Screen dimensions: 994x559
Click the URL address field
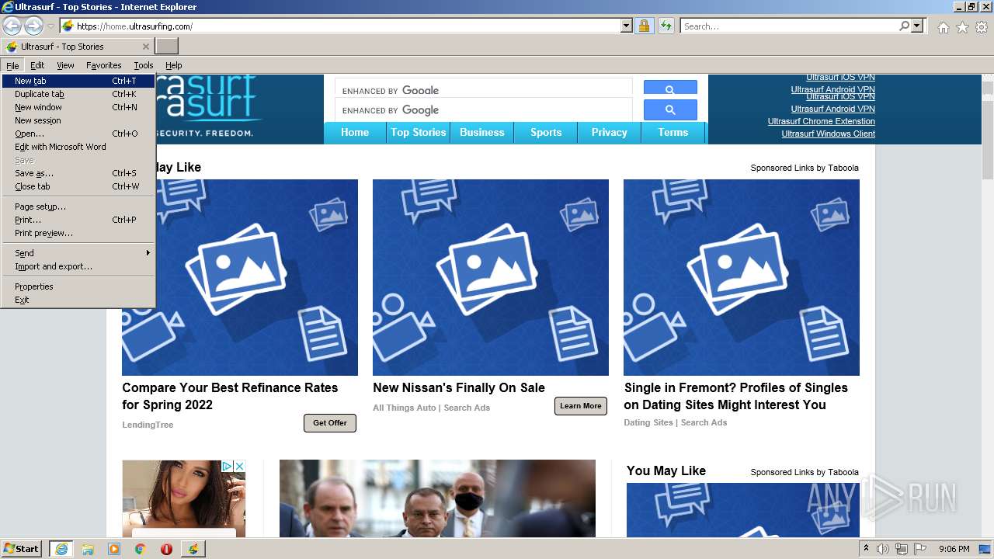347,26
